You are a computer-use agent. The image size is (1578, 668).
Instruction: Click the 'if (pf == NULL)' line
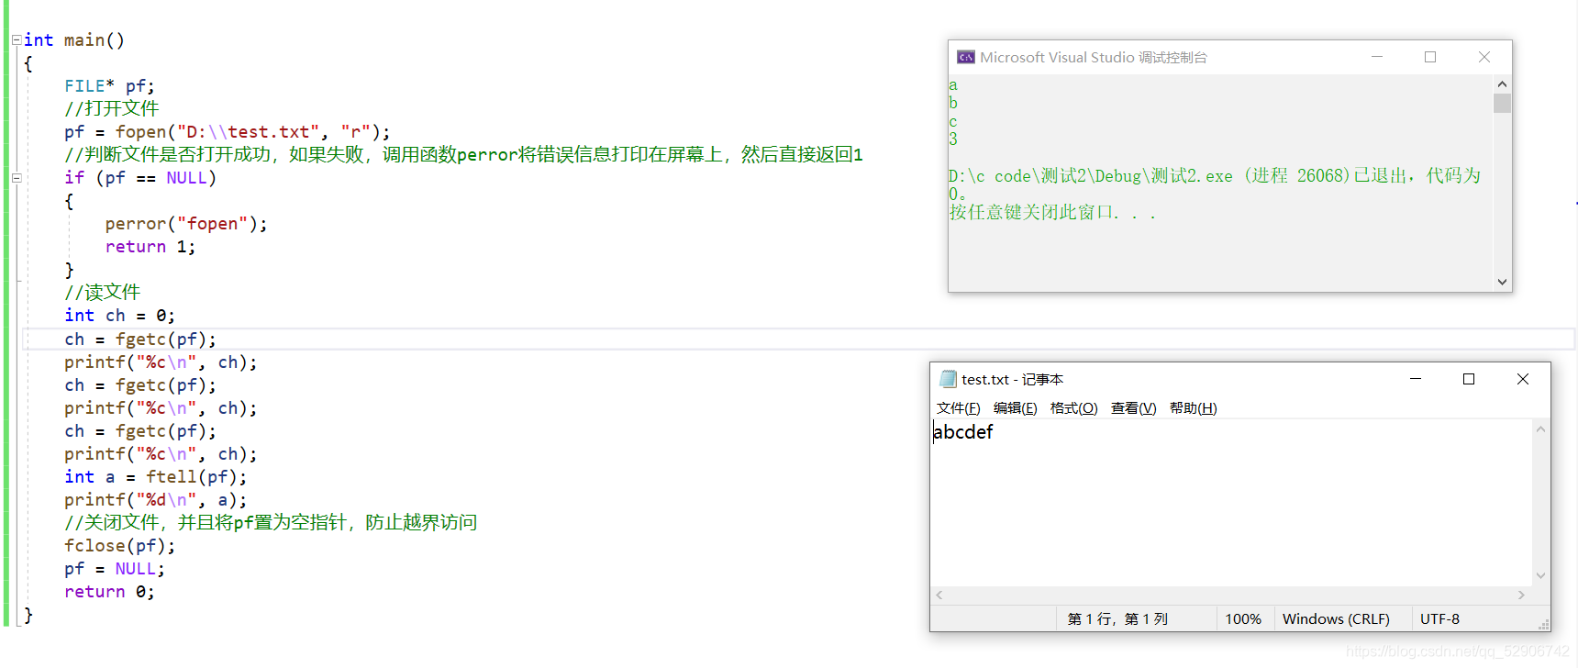140,178
